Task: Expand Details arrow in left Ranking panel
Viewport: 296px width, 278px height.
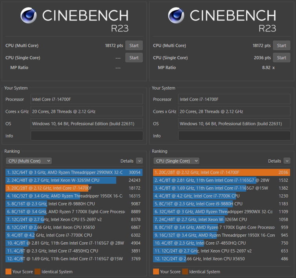Action: 139,161
